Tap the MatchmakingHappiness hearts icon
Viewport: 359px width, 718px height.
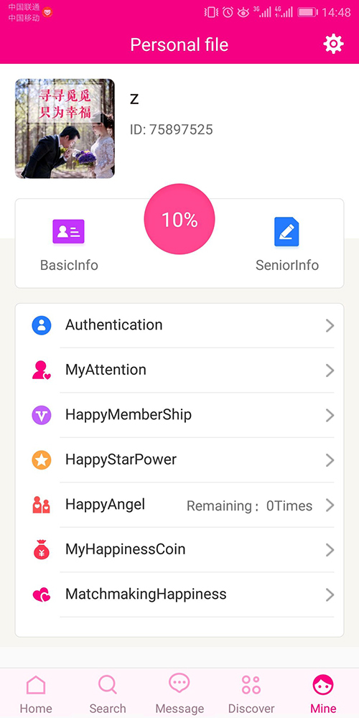click(42, 595)
